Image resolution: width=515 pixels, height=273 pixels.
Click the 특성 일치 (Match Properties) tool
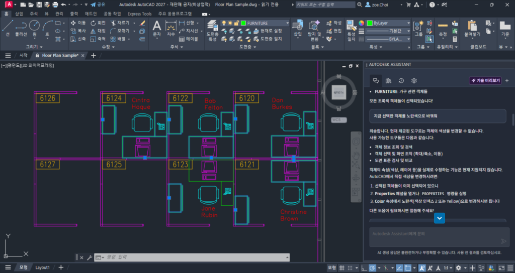[x=351, y=30]
